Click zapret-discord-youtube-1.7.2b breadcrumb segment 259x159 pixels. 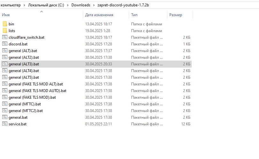[x=123, y=5]
